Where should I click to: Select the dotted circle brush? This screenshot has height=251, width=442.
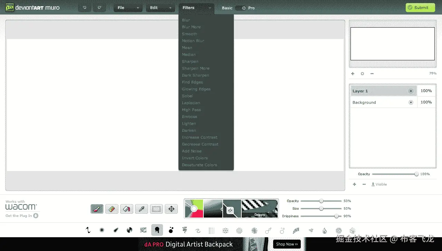(x=225, y=230)
